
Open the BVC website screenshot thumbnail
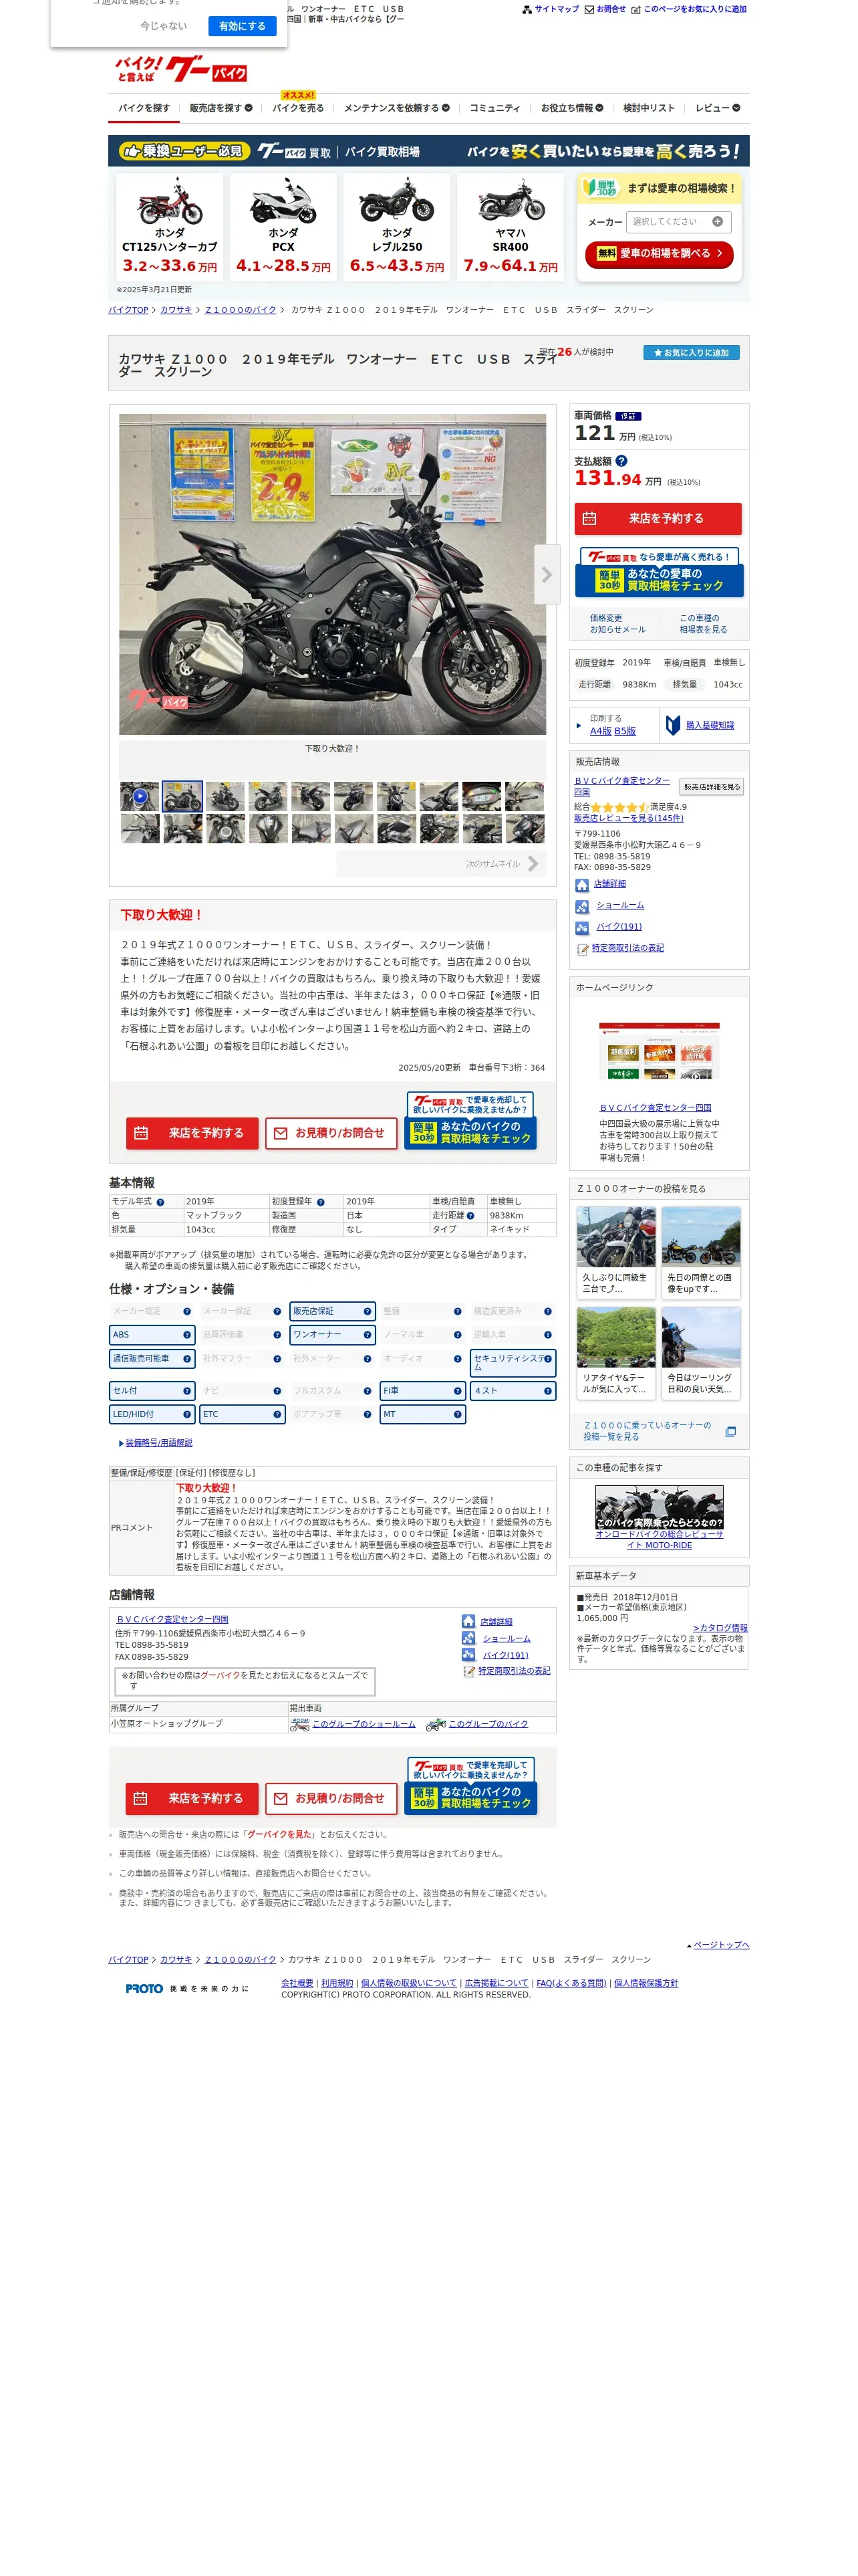click(660, 1051)
